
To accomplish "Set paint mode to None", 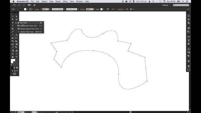I will pos(17,68).
